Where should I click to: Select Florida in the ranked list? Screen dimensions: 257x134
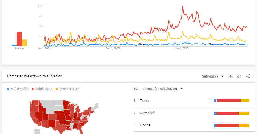(145, 125)
